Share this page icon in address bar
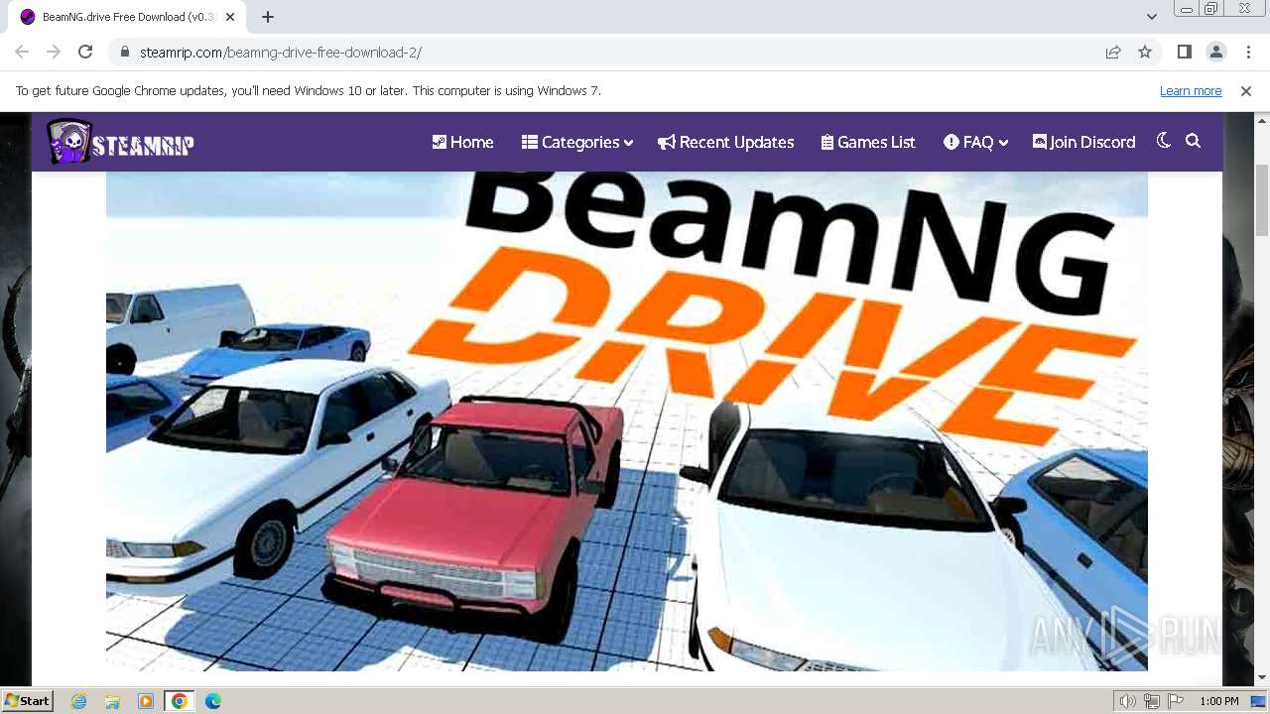The height and width of the screenshot is (714, 1270). tap(1113, 53)
